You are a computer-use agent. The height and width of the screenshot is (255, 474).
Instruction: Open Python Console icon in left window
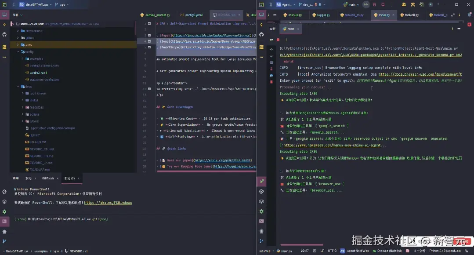point(4,192)
